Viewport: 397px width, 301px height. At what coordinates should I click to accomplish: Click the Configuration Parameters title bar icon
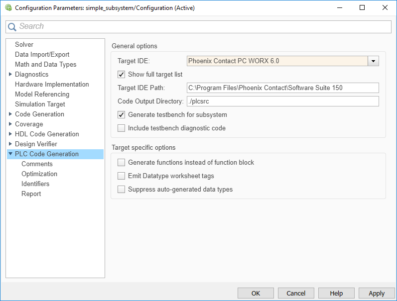[x=8, y=8]
